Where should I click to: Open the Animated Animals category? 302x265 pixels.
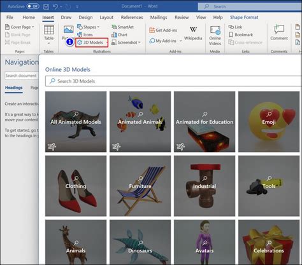(x=140, y=122)
